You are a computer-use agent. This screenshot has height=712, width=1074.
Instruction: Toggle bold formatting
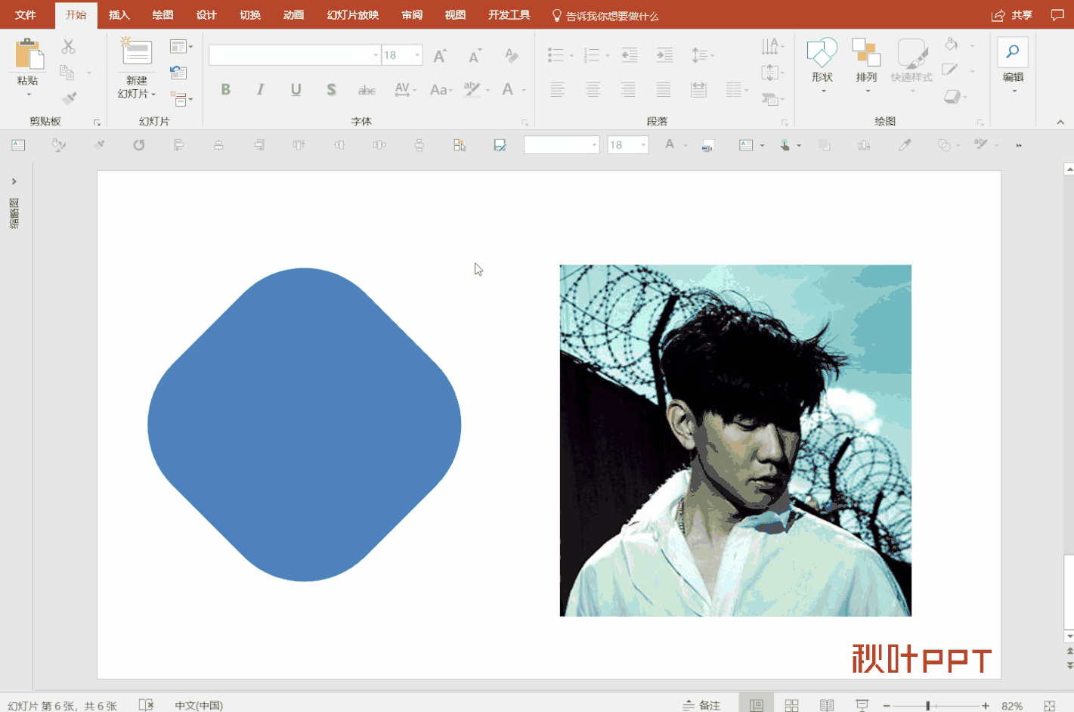[x=225, y=90]
